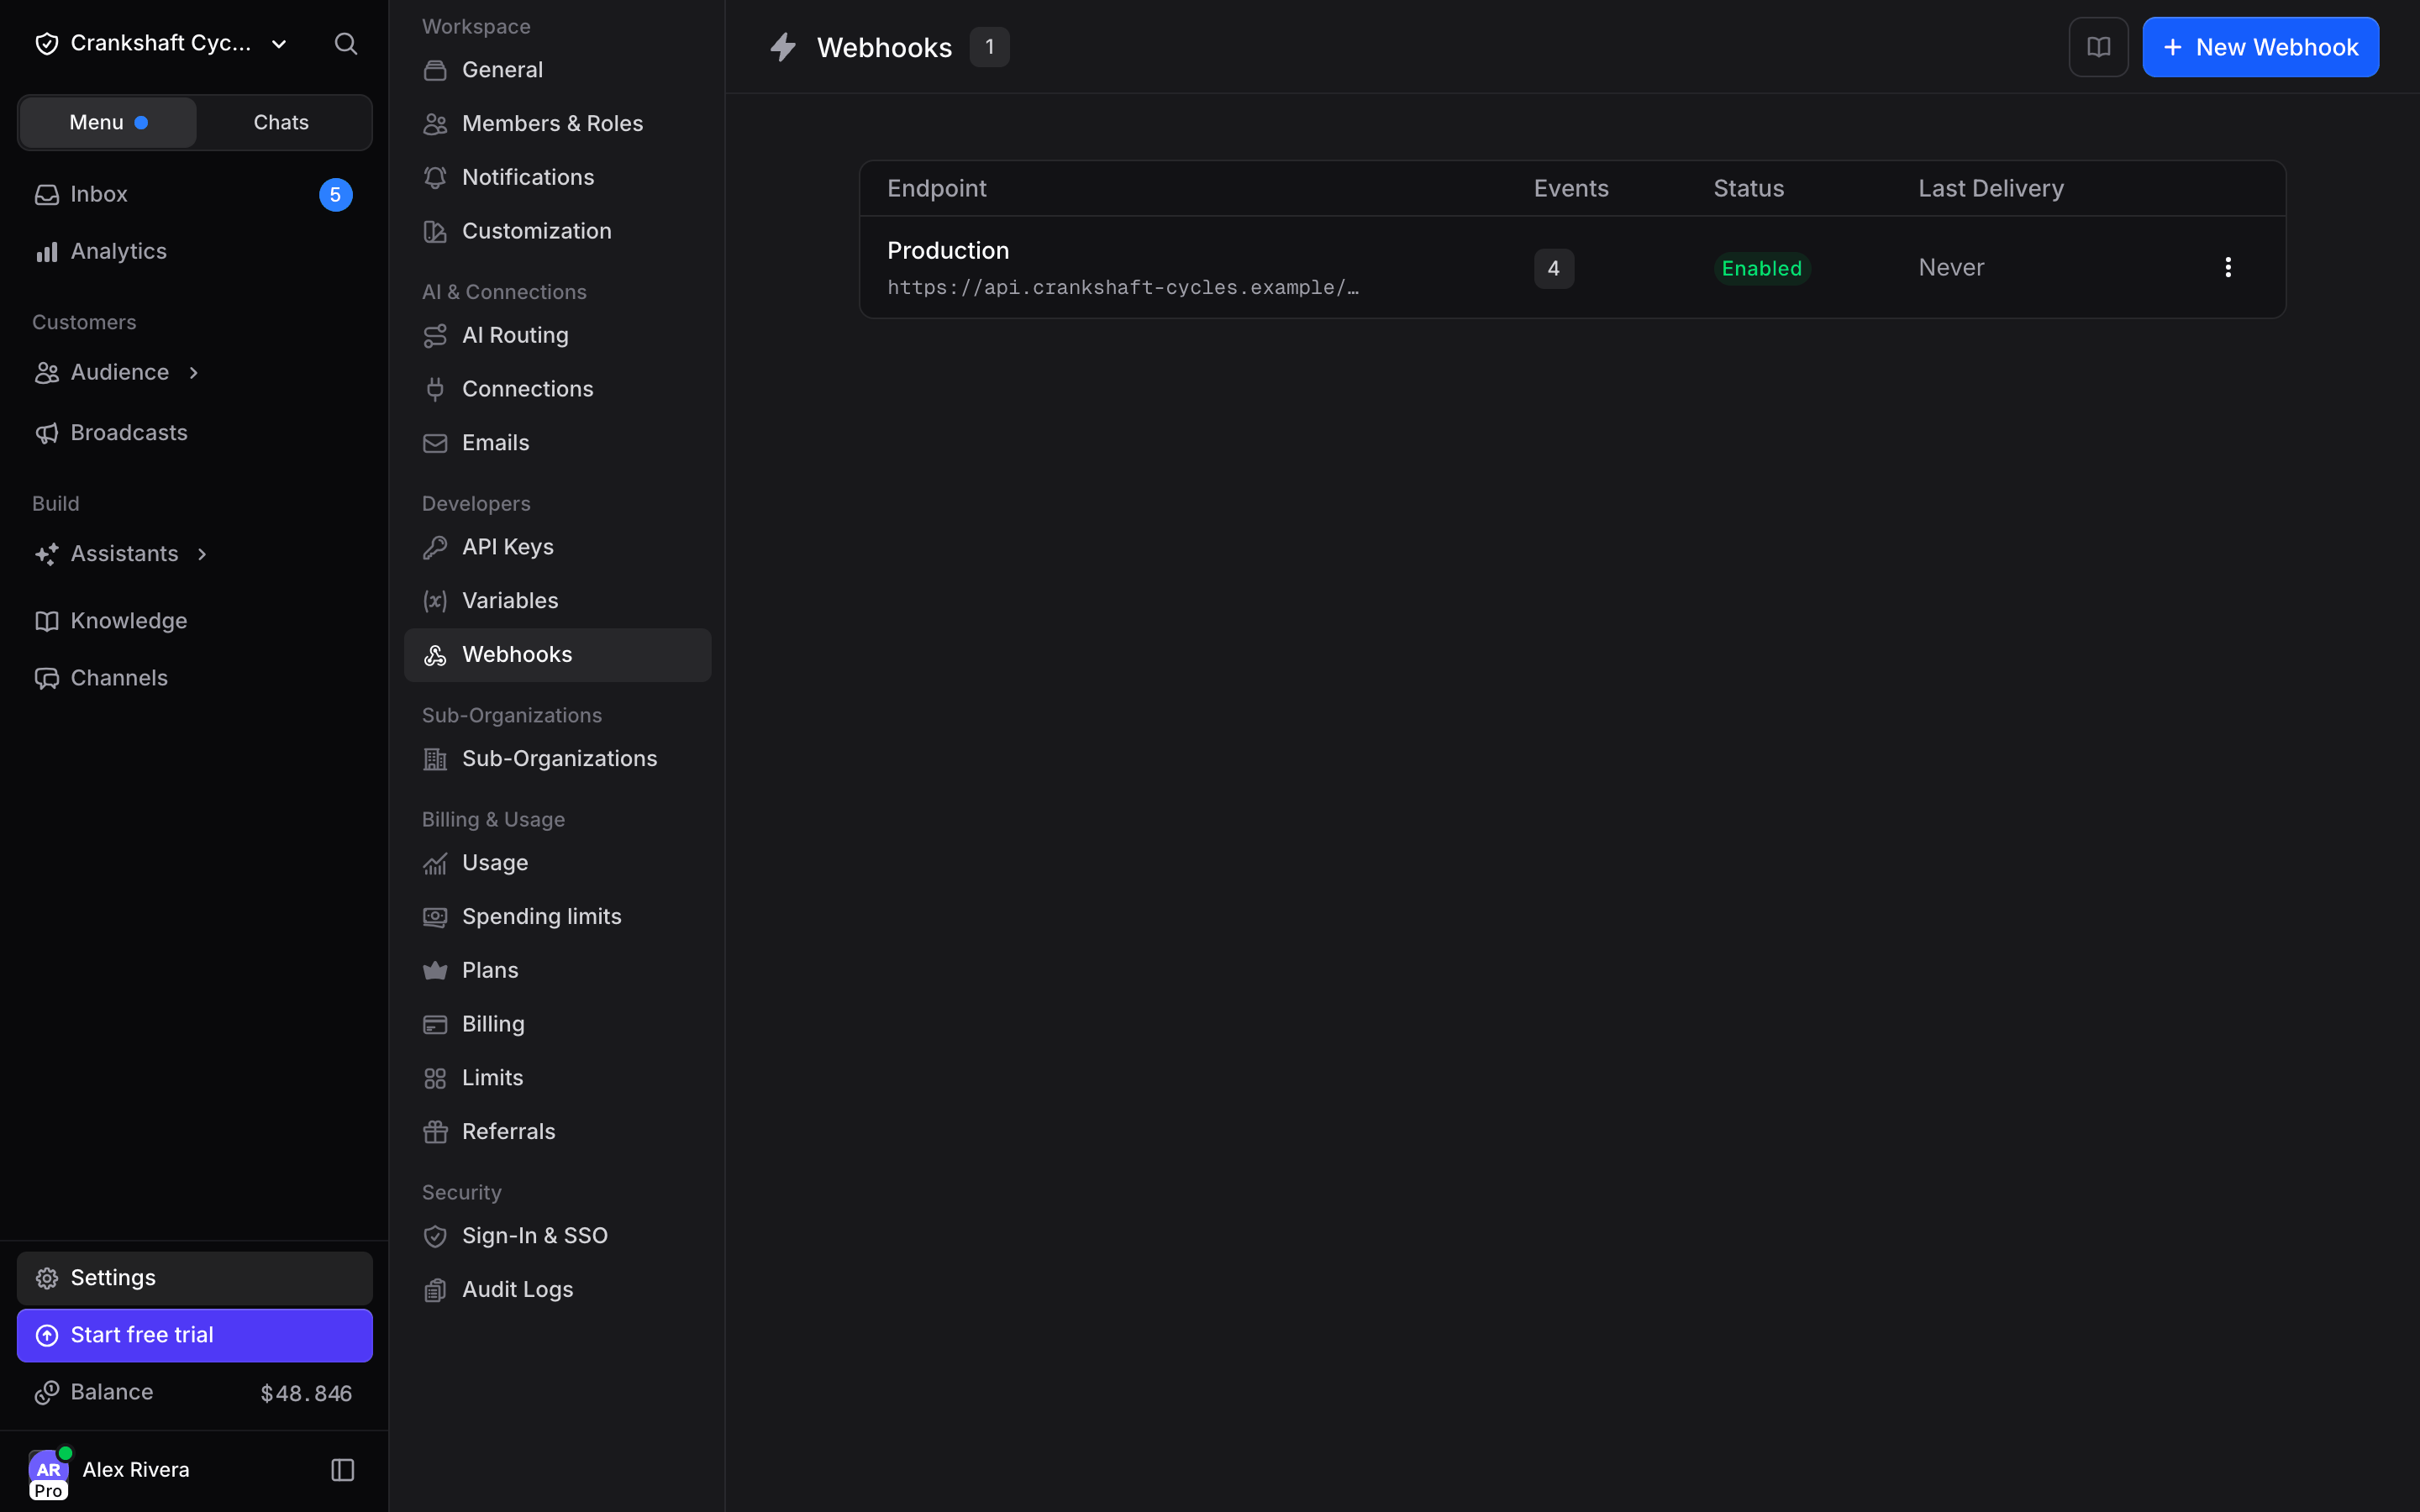Viewport: 2420px width, 1512px height.
Task: Click the Spending limits money icon
Action: point(435,917)
